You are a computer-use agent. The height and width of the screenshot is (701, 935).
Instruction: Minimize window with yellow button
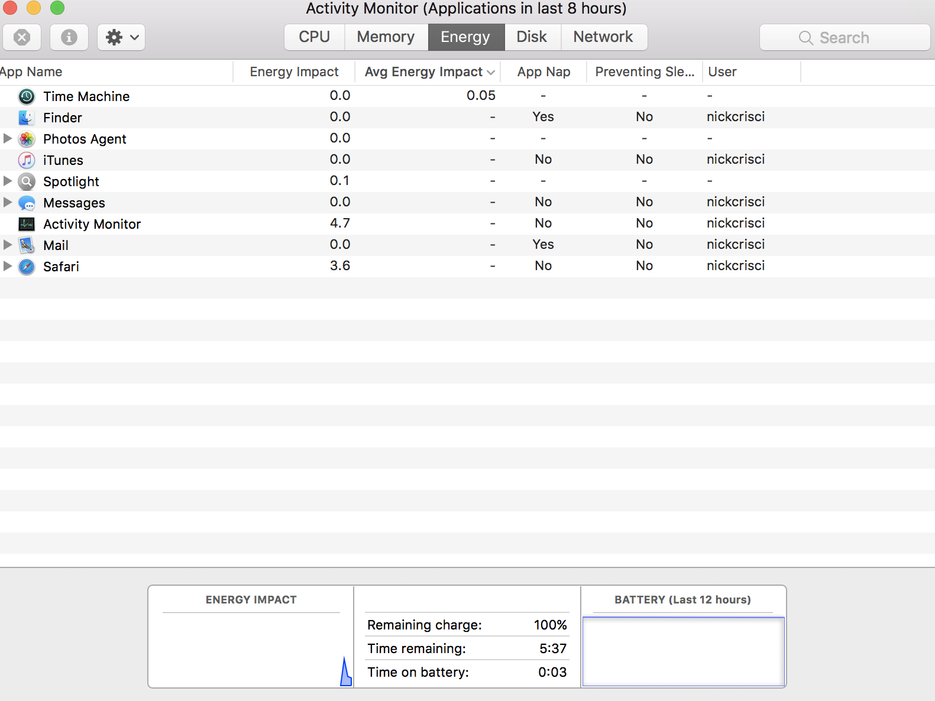(x=34, y=8)
